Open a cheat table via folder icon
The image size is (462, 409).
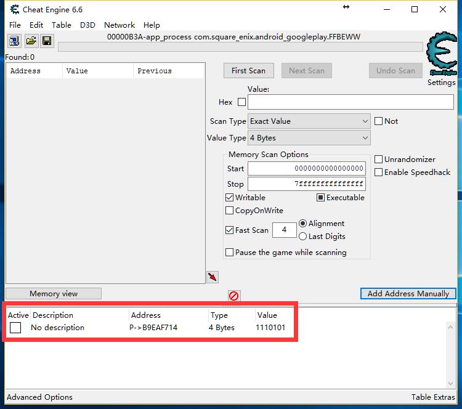click(x=31, y=41)
